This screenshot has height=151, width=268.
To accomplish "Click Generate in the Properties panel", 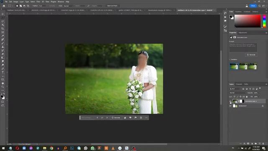I will click(251, 55).
